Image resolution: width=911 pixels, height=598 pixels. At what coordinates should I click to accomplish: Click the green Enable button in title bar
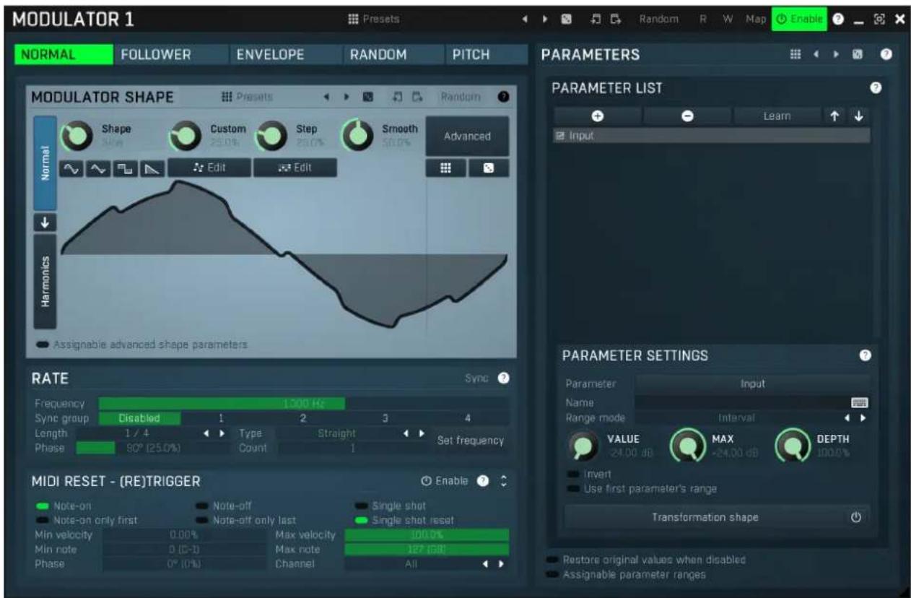click(798, 19)
